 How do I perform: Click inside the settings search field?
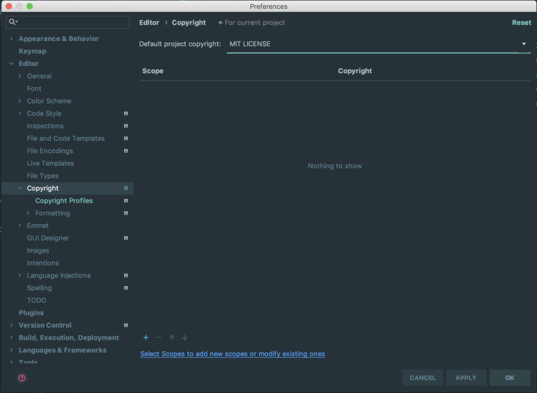(67, 22)
